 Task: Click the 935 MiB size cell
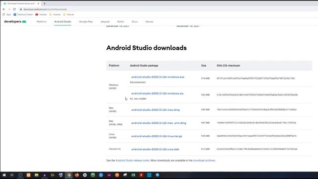tap(205, 136)
